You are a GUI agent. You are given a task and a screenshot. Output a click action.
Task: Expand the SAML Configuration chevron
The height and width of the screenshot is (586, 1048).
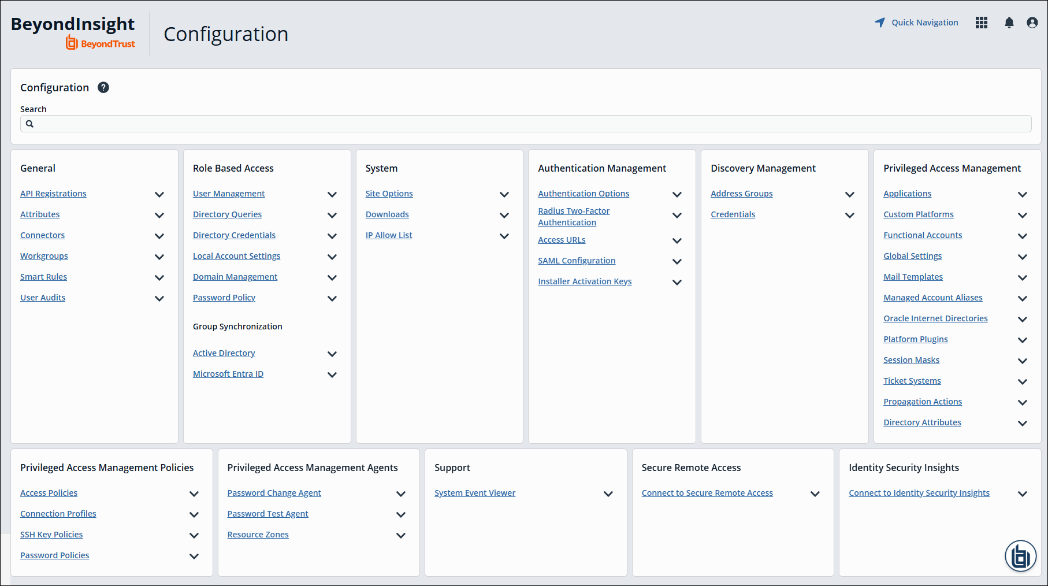677,261
